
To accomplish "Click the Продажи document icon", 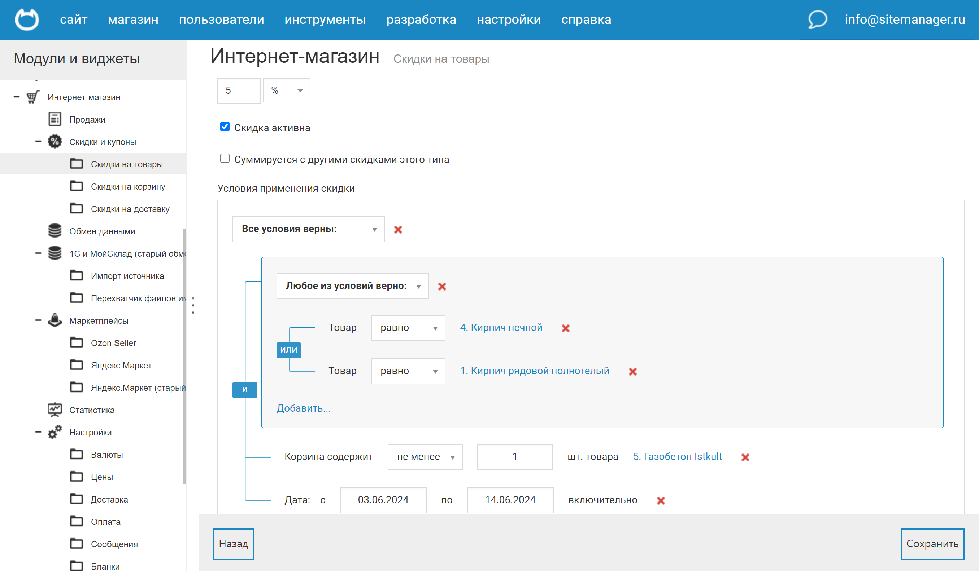I will coord(55,119).
